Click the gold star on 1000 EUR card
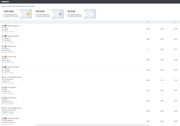Screen dimensions: 180x126 click(28, 14)
